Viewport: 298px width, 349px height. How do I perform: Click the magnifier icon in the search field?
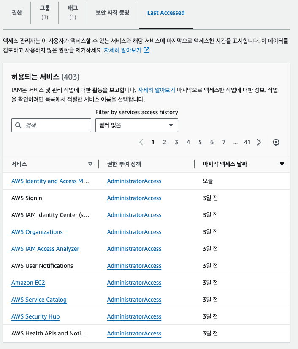(18, 125)
